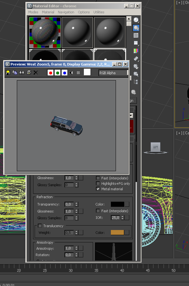The width and height of the screenshot is (189, 286).
Task: Open the Options menu
Action: point(84,12)
